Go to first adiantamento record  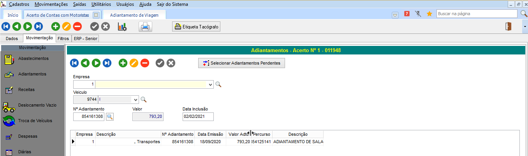tap(74, 63)
